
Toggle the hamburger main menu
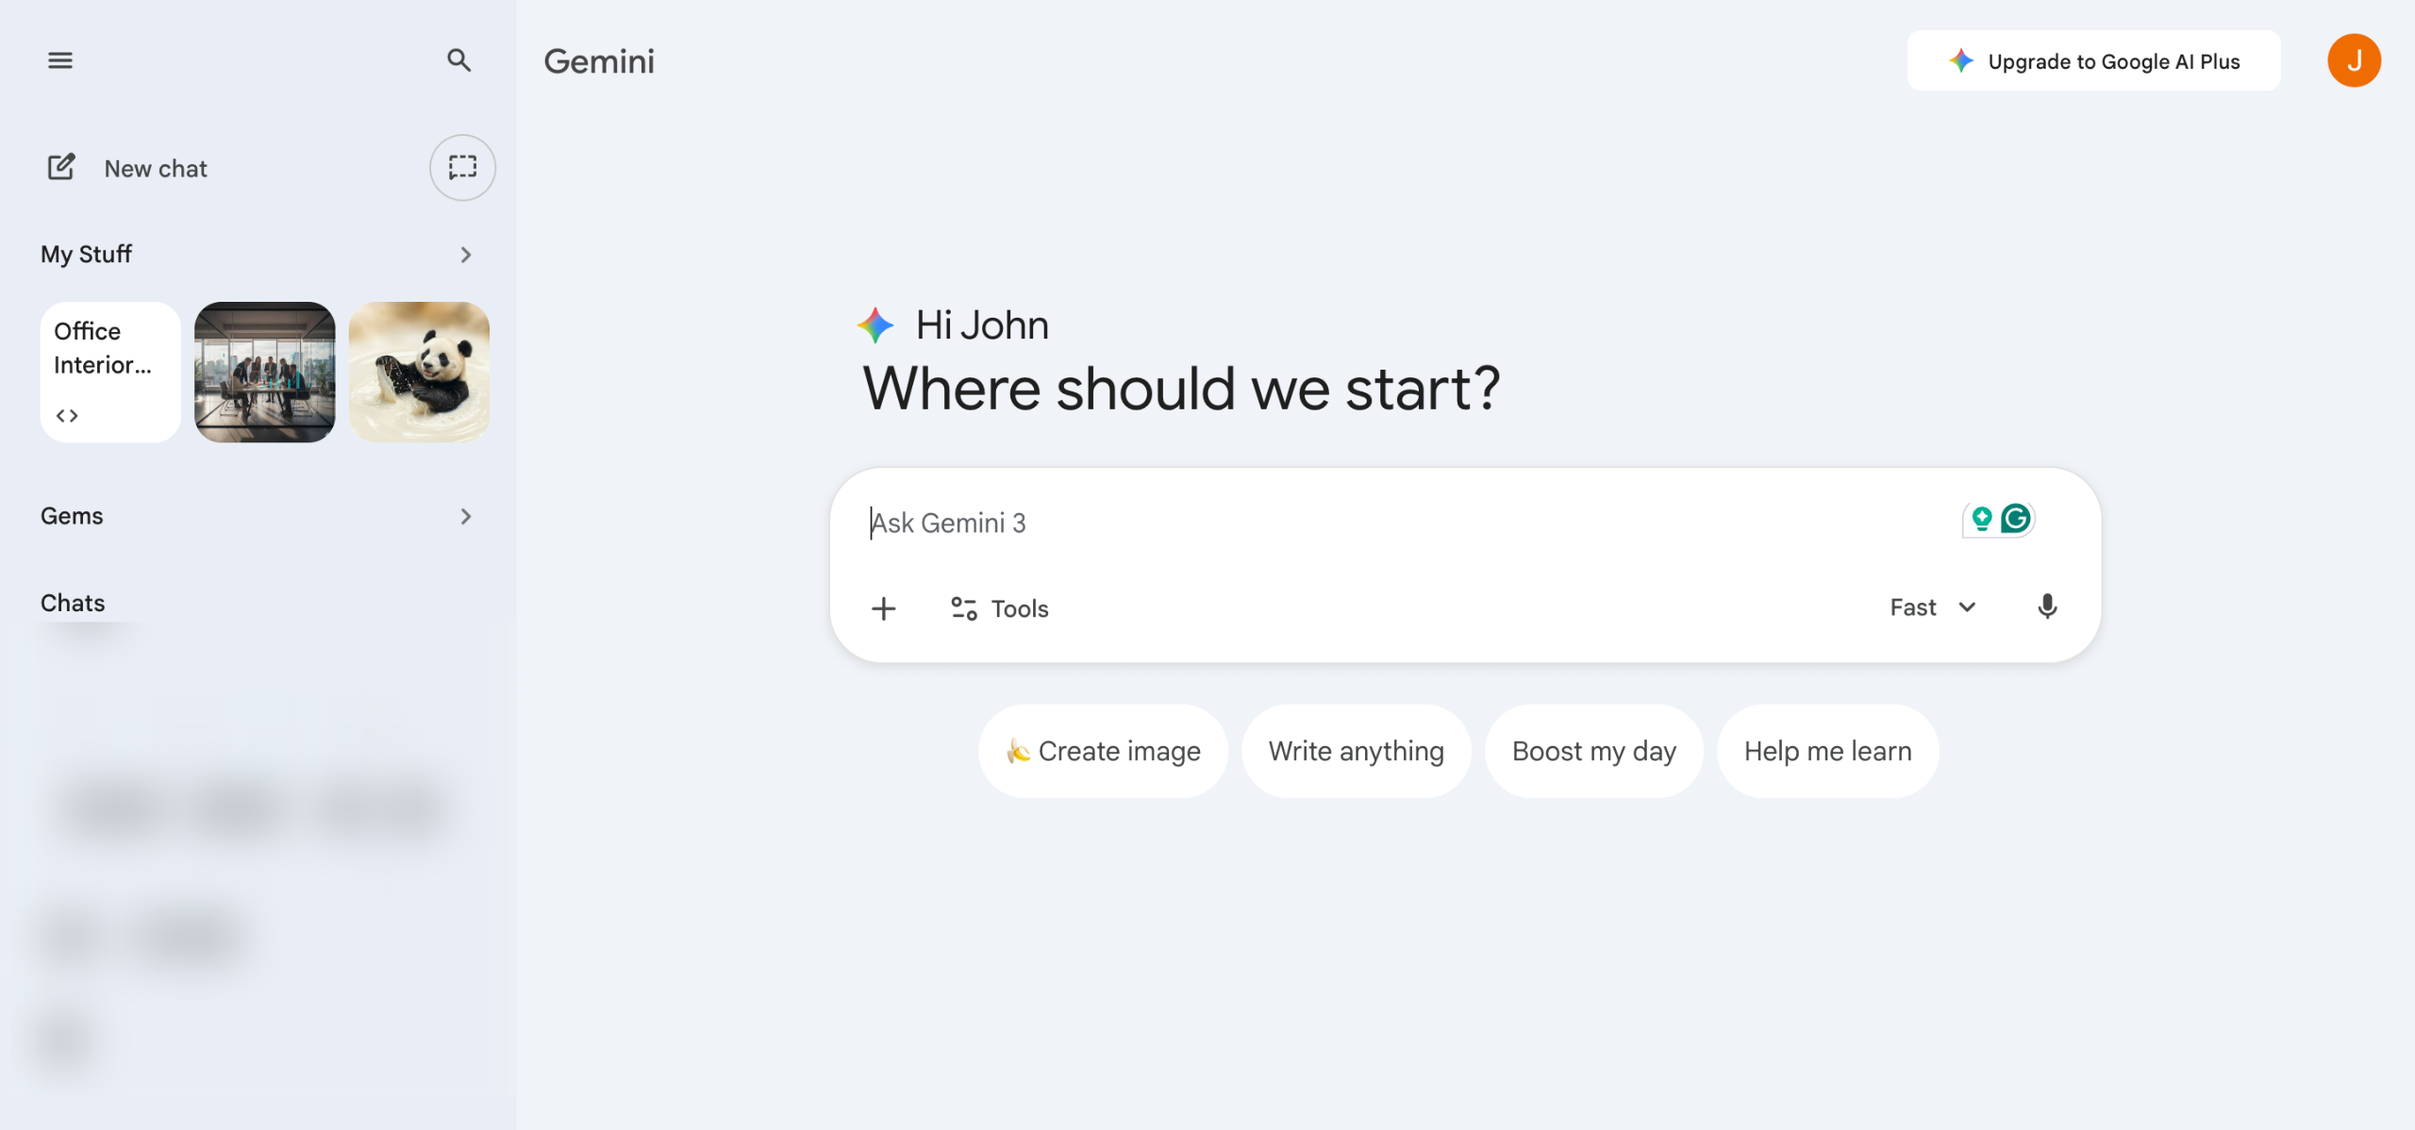pos(60,60)
